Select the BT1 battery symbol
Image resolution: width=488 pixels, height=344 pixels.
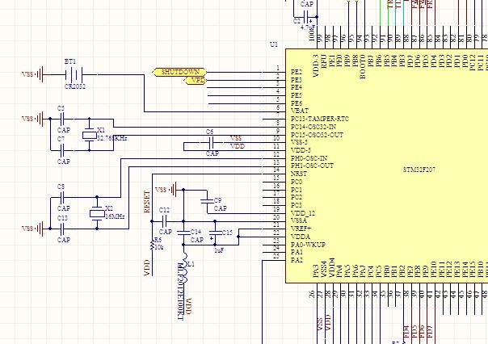point(74,74)
